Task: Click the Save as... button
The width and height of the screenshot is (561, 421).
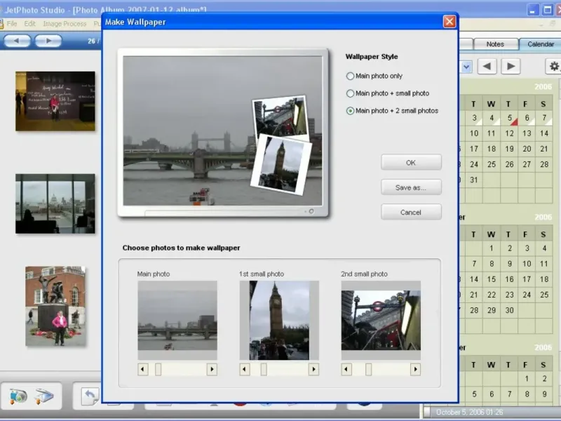Action: pos(411,187)
